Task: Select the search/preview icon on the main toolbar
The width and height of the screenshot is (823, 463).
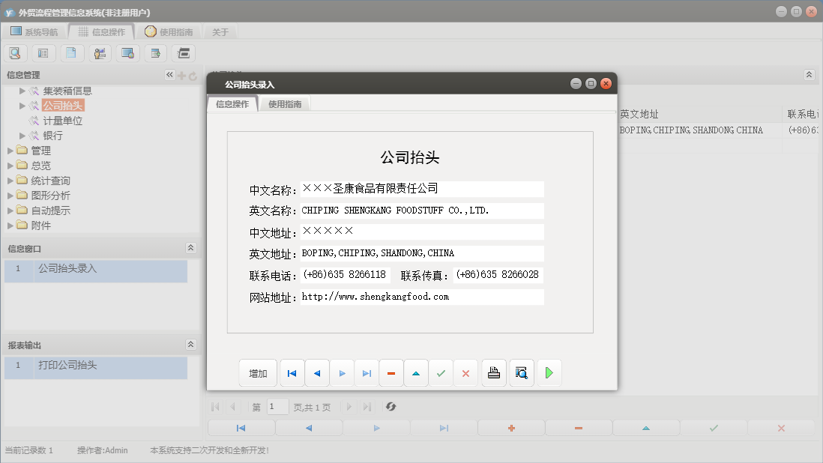Action: point(15,52)
